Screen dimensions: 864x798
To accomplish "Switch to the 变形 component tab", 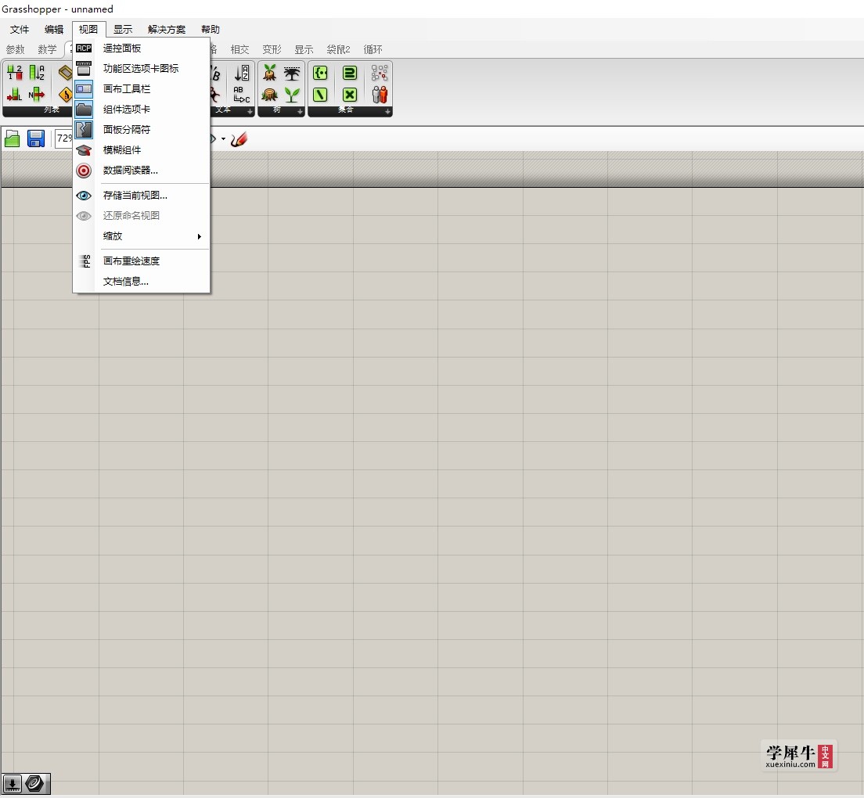I will coord(272,49).
